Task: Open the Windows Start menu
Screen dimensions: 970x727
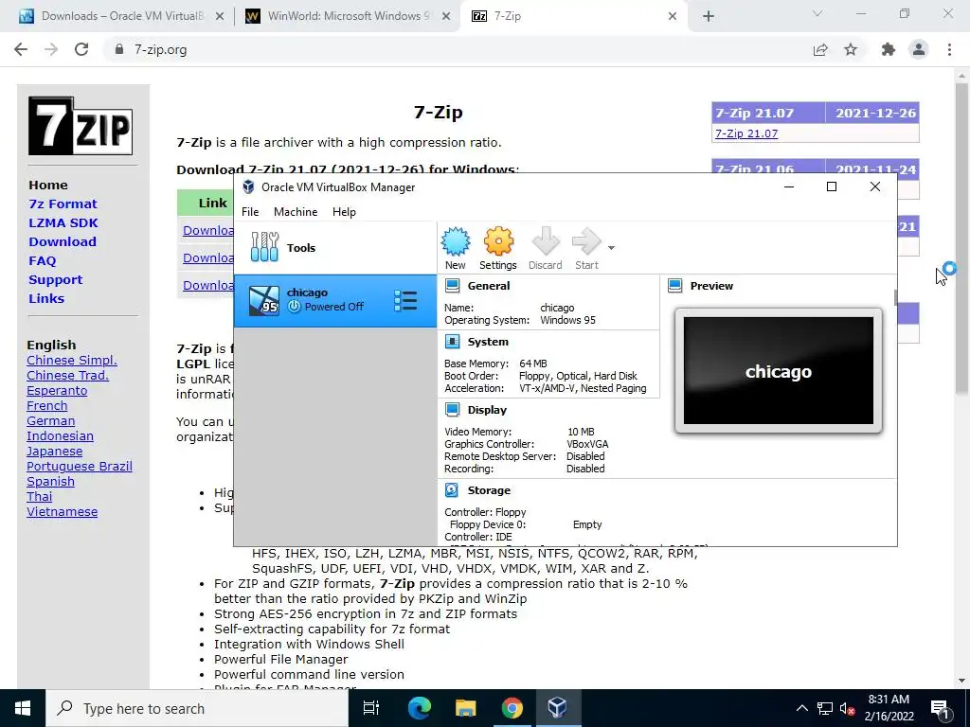Action: coord(23,708)
